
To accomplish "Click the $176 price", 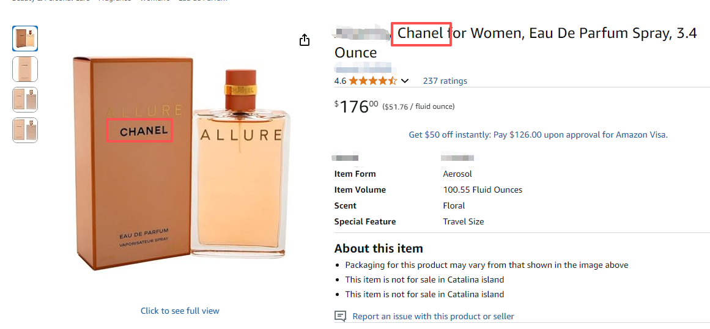I will pos(356,107).
